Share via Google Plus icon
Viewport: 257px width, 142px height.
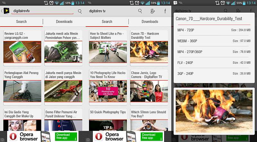pyautogui.click(x=153, y=11)
